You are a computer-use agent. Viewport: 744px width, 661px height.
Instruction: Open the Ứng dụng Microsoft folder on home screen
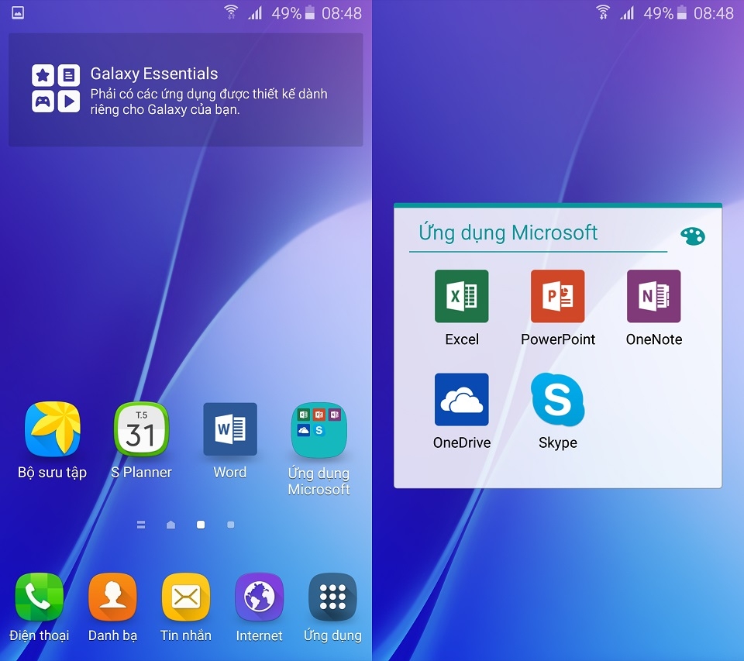click(319, 430)
